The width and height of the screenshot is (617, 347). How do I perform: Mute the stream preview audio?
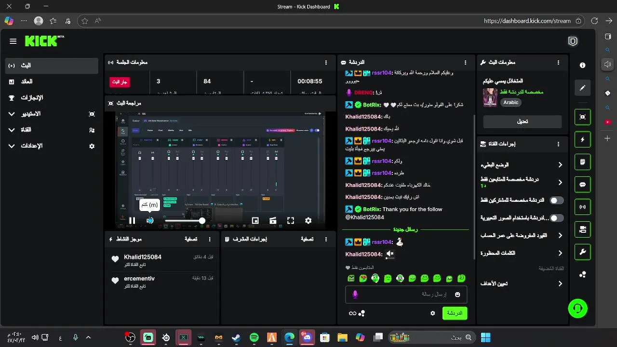[150, 220]
